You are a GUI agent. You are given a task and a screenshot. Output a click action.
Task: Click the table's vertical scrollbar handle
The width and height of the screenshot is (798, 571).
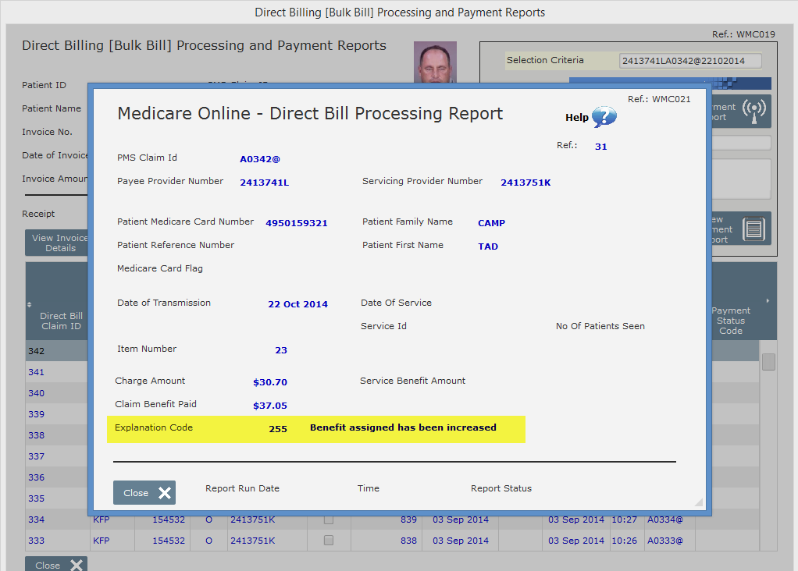[x=768, y=362]
